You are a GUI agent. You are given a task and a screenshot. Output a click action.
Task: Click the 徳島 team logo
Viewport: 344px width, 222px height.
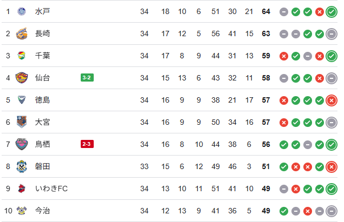coord(22,100)
